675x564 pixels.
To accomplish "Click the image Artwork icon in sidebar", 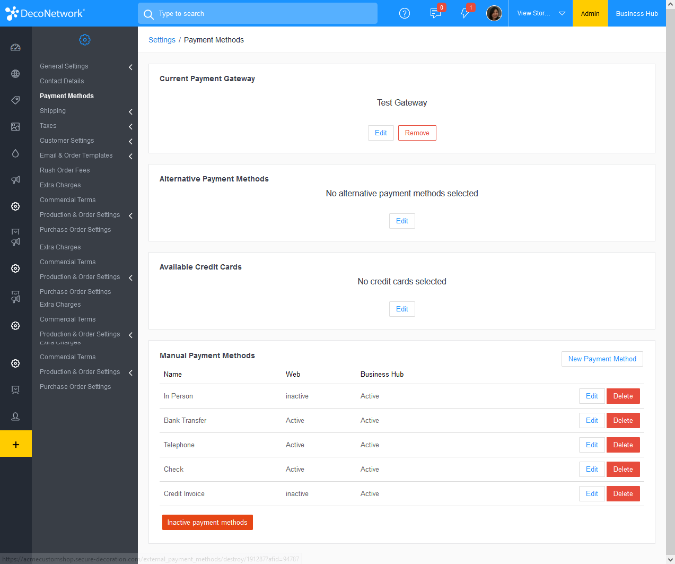I will (x=15, y=126).
